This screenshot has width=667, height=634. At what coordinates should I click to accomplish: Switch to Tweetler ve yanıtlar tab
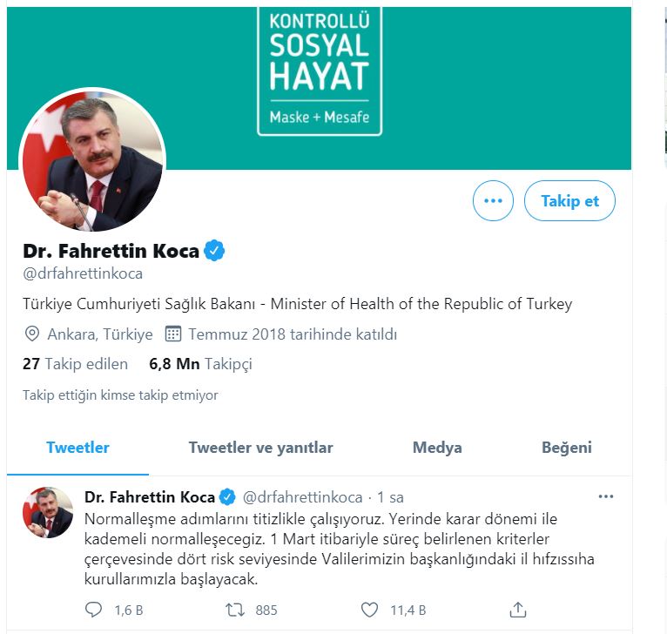pyautogui.click(x=260, y=448)
